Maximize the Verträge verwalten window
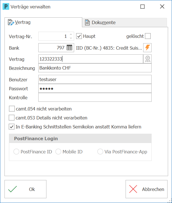 click(x=142, y=6)
